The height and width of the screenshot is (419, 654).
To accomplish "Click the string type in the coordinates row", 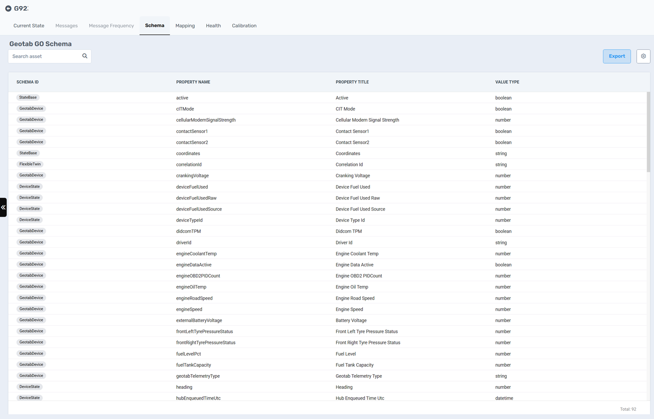I will click(501, 154).
